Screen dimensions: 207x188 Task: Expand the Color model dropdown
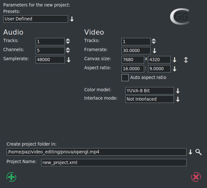(178, 91)
